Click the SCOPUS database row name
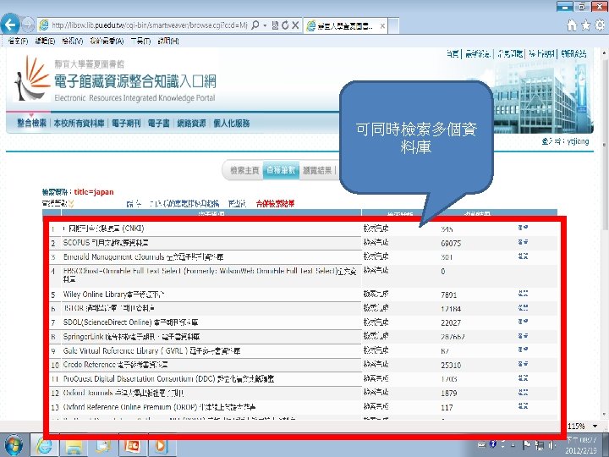This screenshot has height=457, width=609. pyautogui.click(x=106, y=243)
